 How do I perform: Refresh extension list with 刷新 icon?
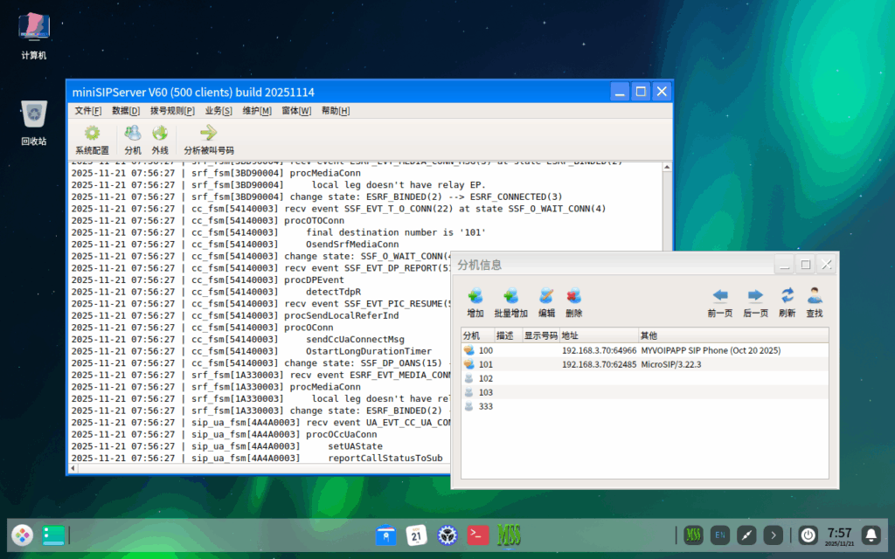coord(786,301)
